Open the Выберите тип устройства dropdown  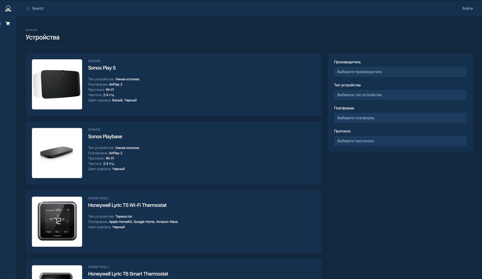(x=400, y=95)
